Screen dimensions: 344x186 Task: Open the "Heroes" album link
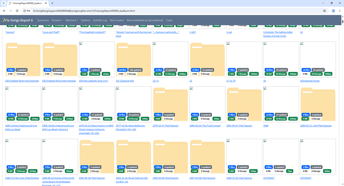pyautogui.click(x=10, y=32)
